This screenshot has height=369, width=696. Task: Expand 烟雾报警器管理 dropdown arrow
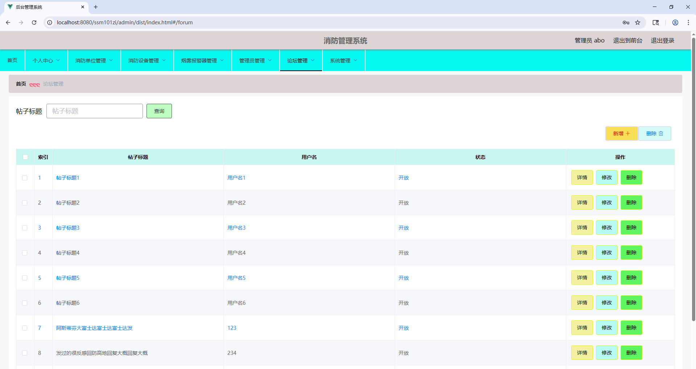[222, 60]
